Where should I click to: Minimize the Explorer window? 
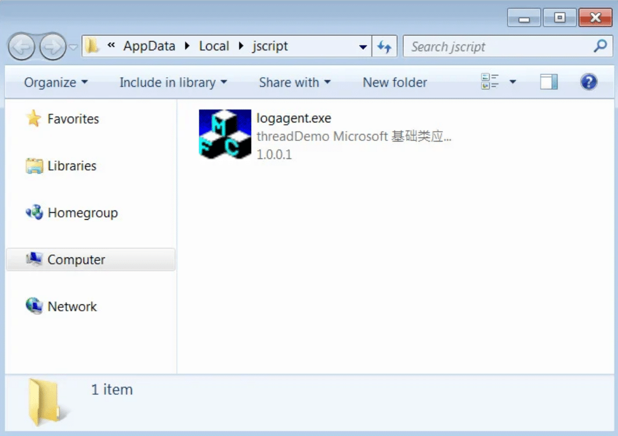524,18
